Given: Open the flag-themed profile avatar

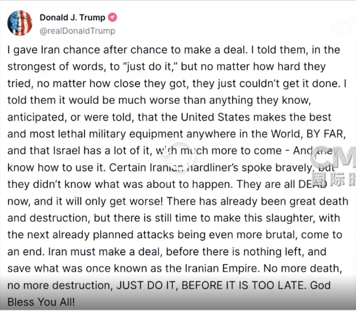Looking at the screenshot, I should (x=20, y=23).
